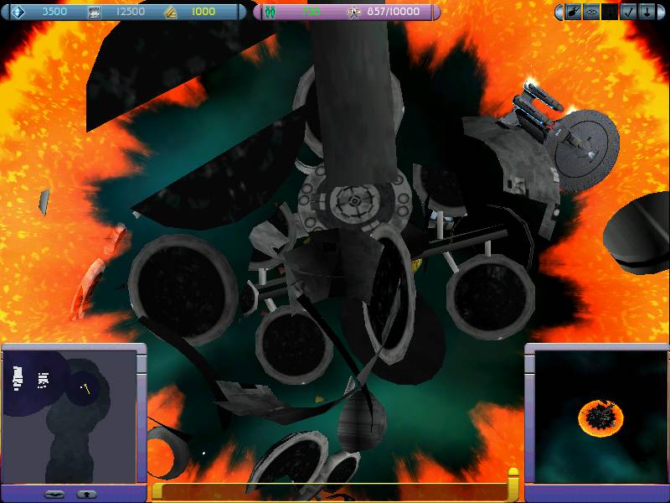This screenshot has width=670, height=503.
Task: Click the yellow handle on message bar
Action: [x=513, y=484]
